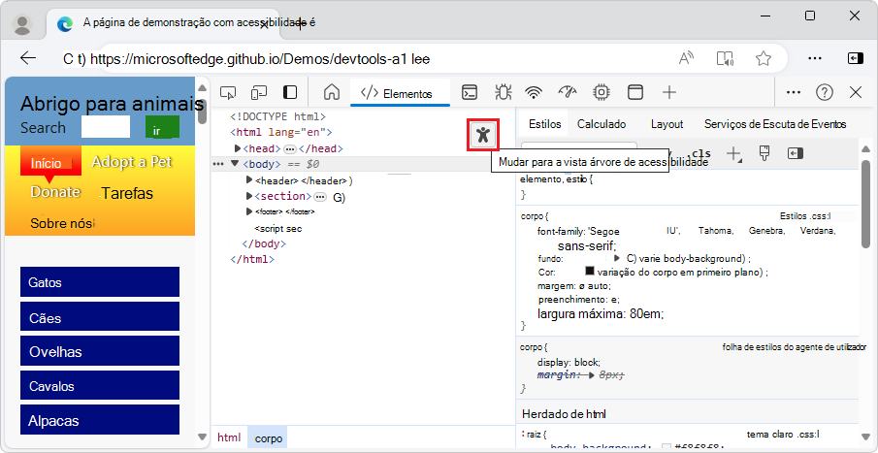Add a new style rule
The image size is (878, 453).
coord(733,154)
